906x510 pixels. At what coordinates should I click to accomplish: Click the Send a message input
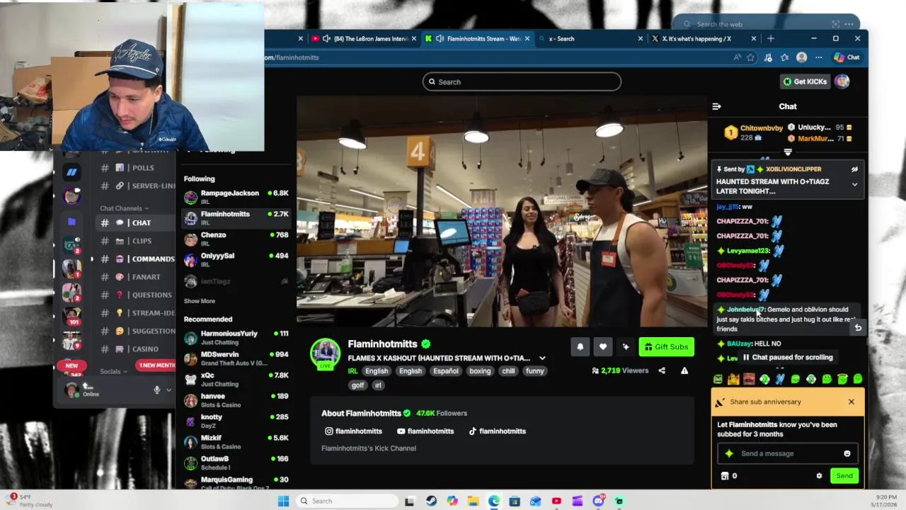tap(787, 453)
